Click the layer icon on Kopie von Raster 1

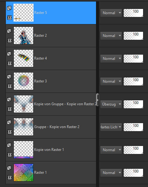(9, 145)
